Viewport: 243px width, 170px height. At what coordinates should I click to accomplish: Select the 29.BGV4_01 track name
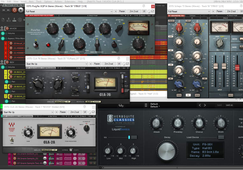[x=19, y=96]
